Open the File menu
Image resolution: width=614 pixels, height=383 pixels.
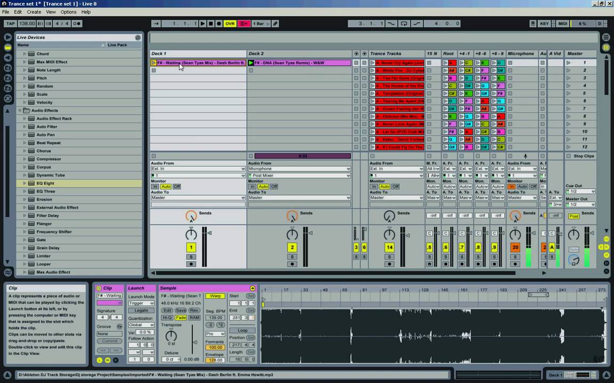5,12
